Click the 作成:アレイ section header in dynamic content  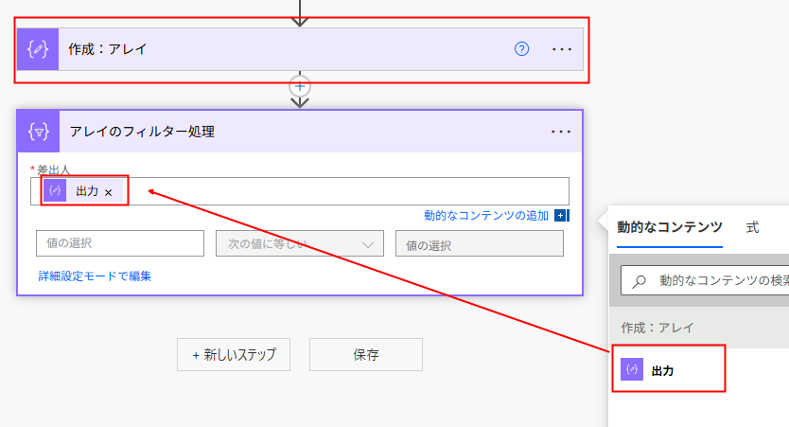point(699,328)
